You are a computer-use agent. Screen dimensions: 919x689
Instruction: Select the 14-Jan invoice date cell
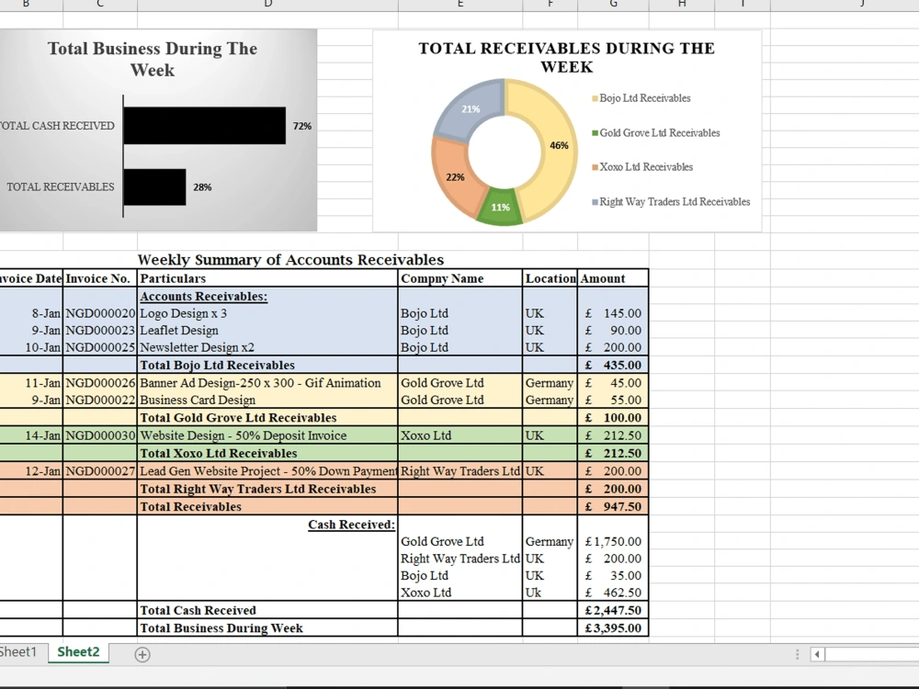[x=31, y=435]
